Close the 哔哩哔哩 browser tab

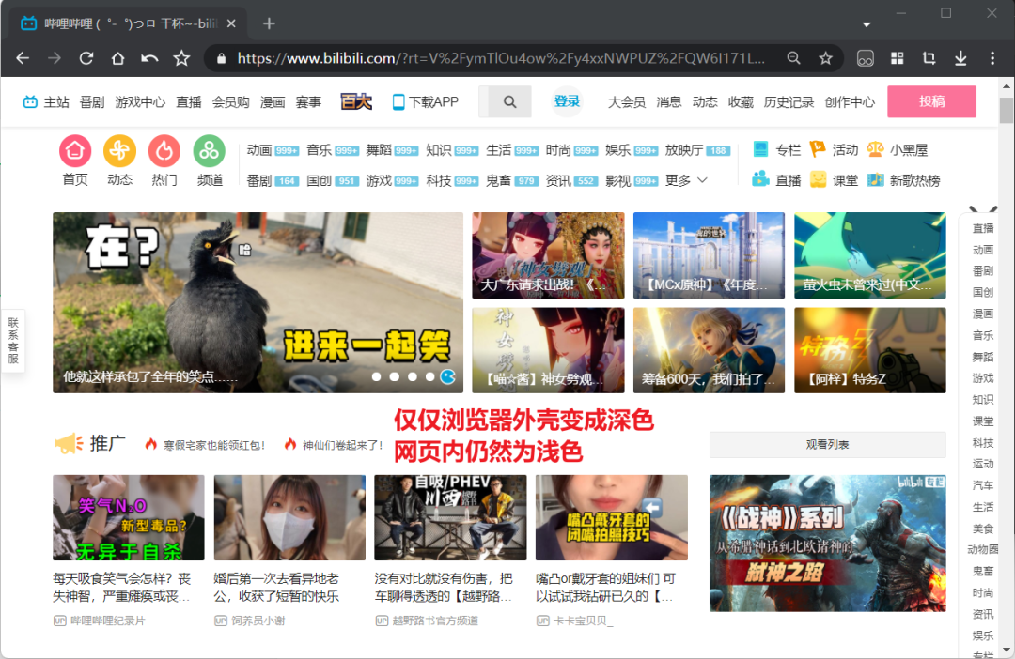pos(231,23)
